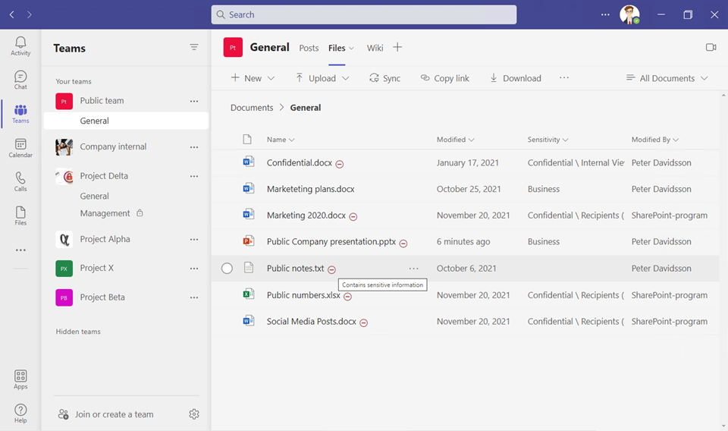Open the All Documents view dropdown

(x=667, y=78)
